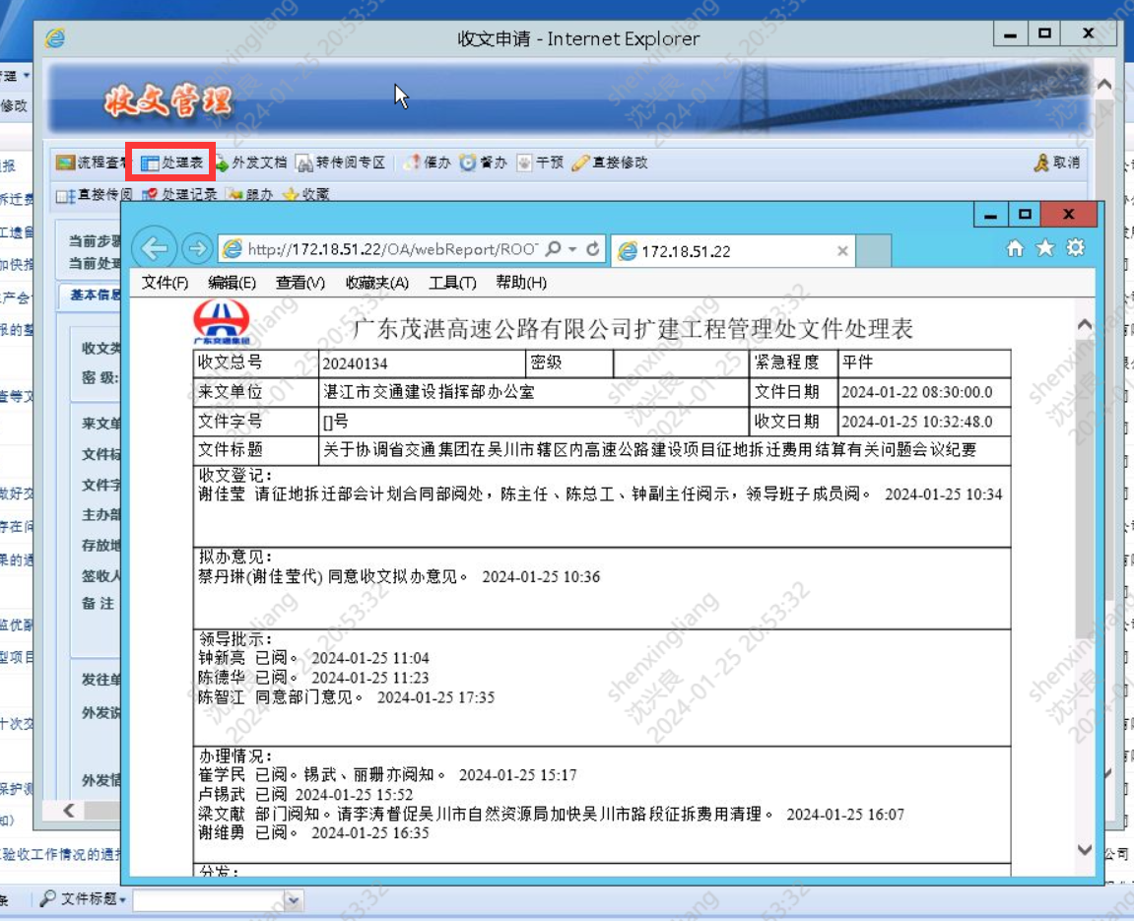Click the 钟新亮 已阅 entry
Image resolution: width=1134 pixels, height=921 pixels.
[x=313, y=658]
